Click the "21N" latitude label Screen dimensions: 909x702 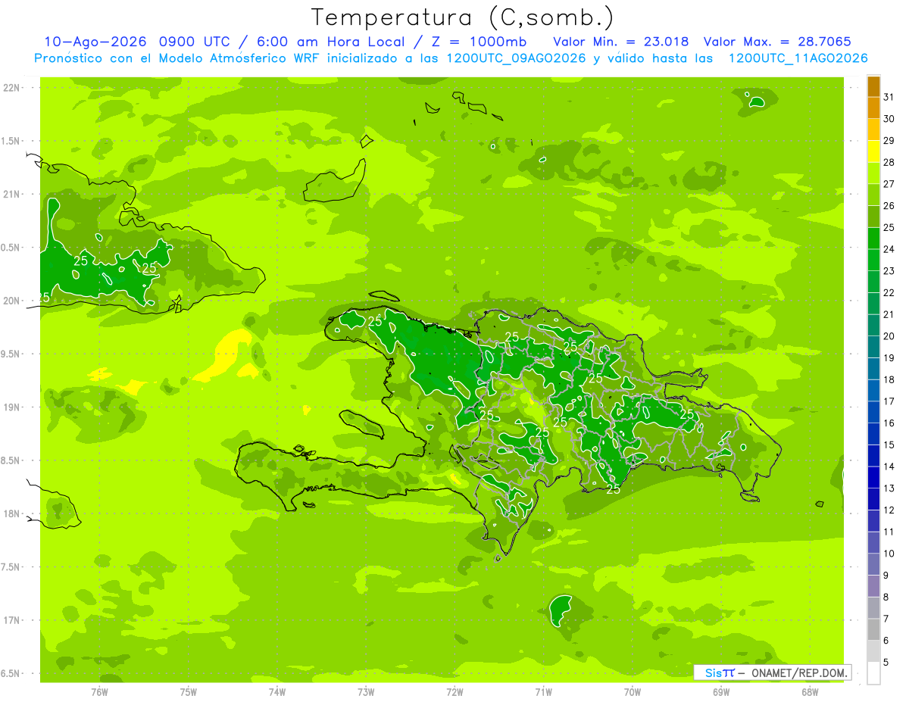click(11, 195)
